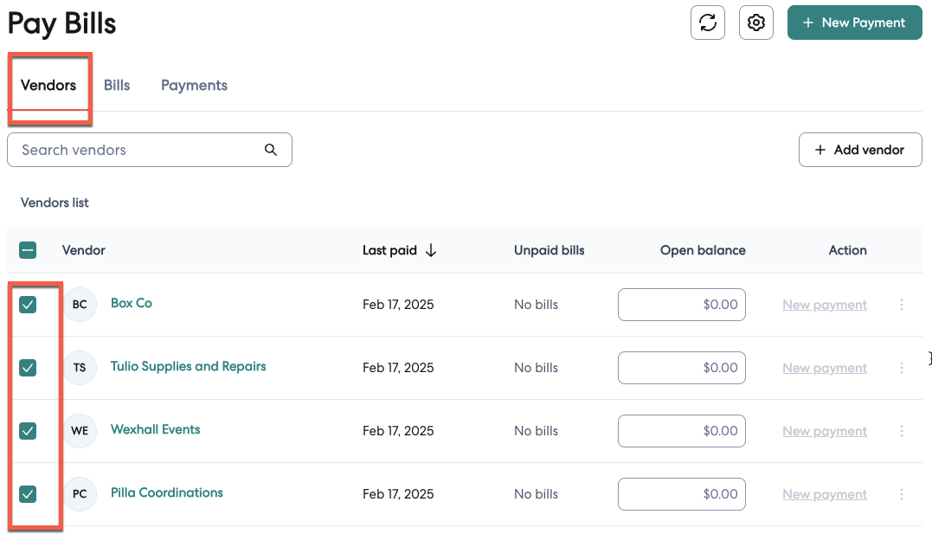Click the WE vendor avatar
Image resolution: width=932 pixels, height=534 pixels.
[80, 431]
